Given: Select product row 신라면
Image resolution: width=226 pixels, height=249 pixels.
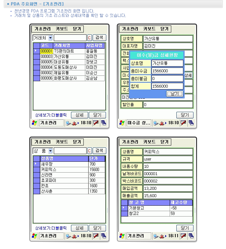Looking at the screenshot, I should pyautogui.click(x=69, y=175).
